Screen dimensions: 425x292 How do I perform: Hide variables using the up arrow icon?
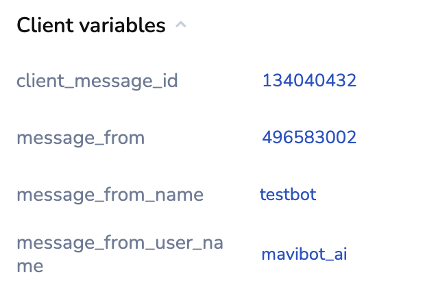181,25
